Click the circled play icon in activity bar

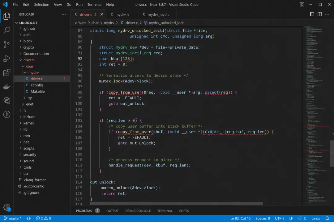point(6,114)
